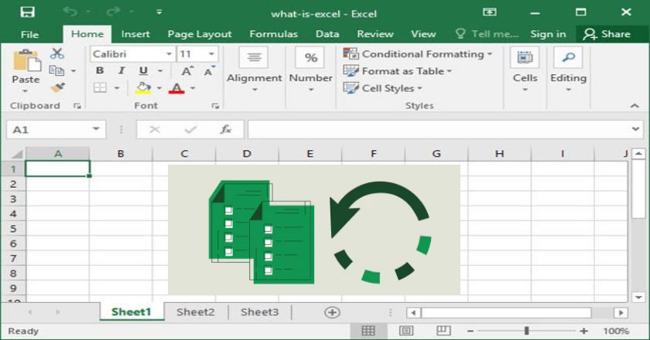Toggle Italic formatting
The image size is (650, 340).
point(121,71)
